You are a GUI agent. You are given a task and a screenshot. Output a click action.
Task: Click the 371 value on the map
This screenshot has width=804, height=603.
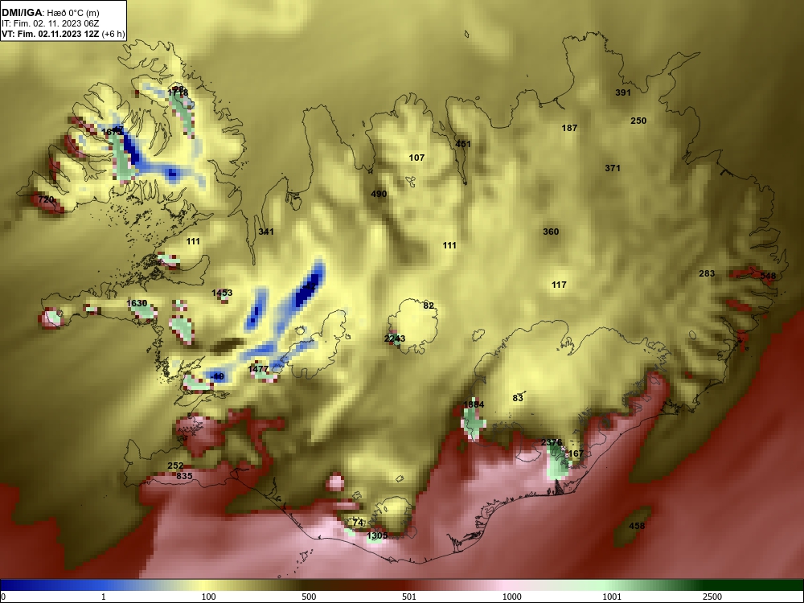[x=613, y=168]
